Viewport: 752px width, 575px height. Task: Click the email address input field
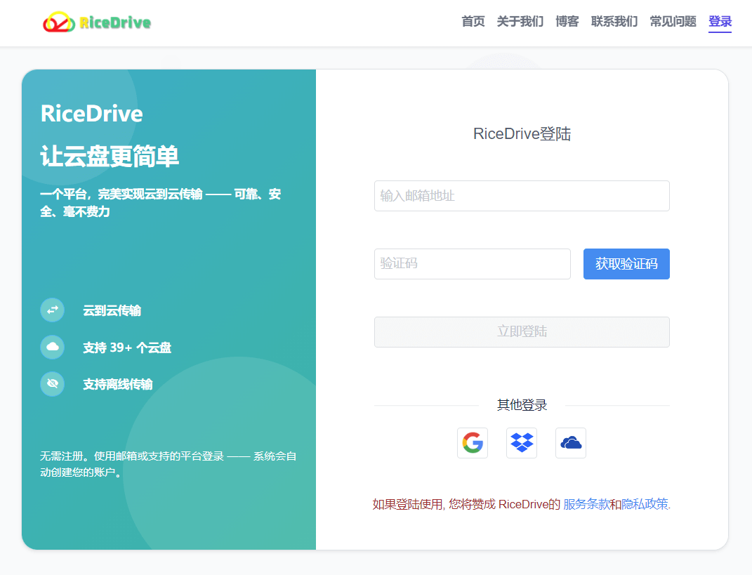[x=521, y=196]
